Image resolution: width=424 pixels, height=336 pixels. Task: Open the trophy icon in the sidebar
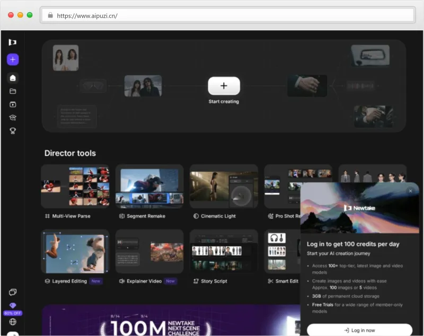coord(13,131)
